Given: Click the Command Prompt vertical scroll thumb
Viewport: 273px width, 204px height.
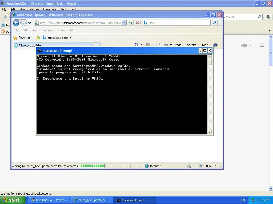Looking at the screenshot, I should coord(210,62).
